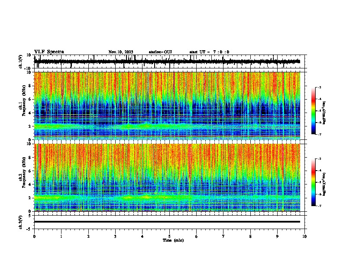343x265 pixels.
Task: Click the "VLF Spectra" plot title
Action: (x=49, y=52)
